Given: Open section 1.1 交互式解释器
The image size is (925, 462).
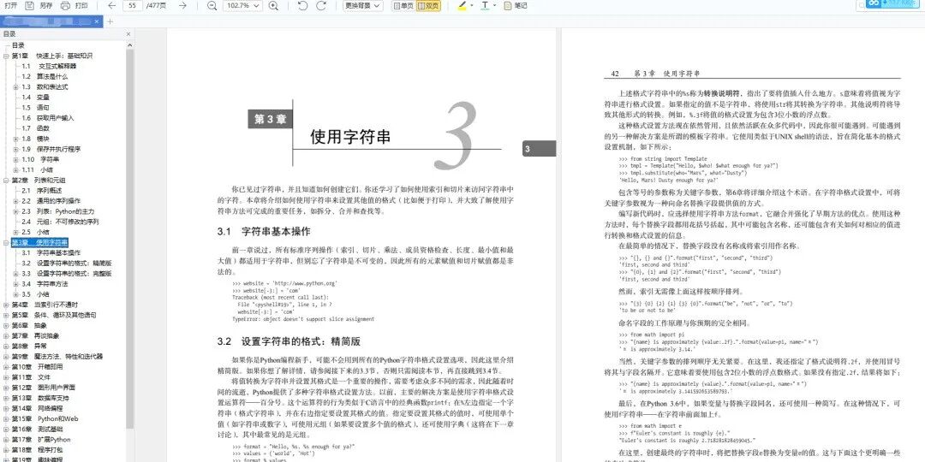Looking at the screenshot, I should 49,66.
